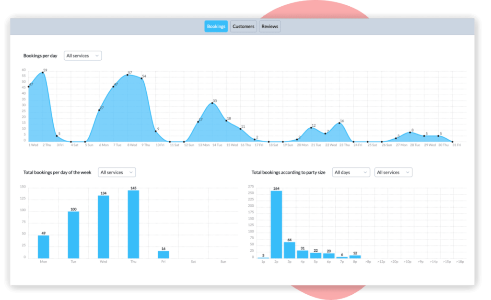Screen dimensions: 491x300
Task: Open the All days dropdown for party size chart
Action: point(351,172)
